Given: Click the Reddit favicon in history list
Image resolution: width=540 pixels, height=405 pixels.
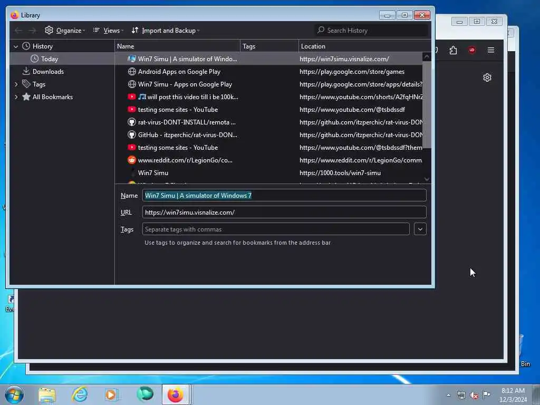Looking at the screenshot, I should (131, 160).
